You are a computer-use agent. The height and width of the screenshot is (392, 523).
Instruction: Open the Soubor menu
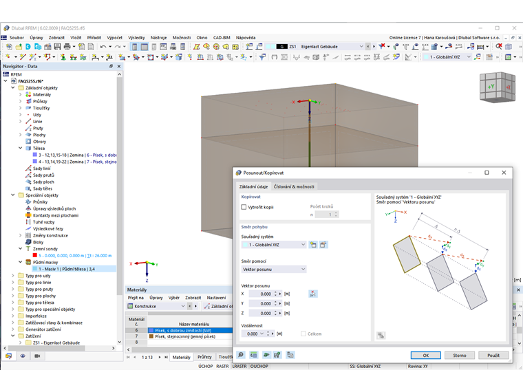point(17,38)
